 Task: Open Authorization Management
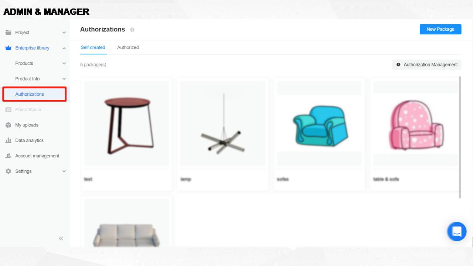(x=427, y=65)
